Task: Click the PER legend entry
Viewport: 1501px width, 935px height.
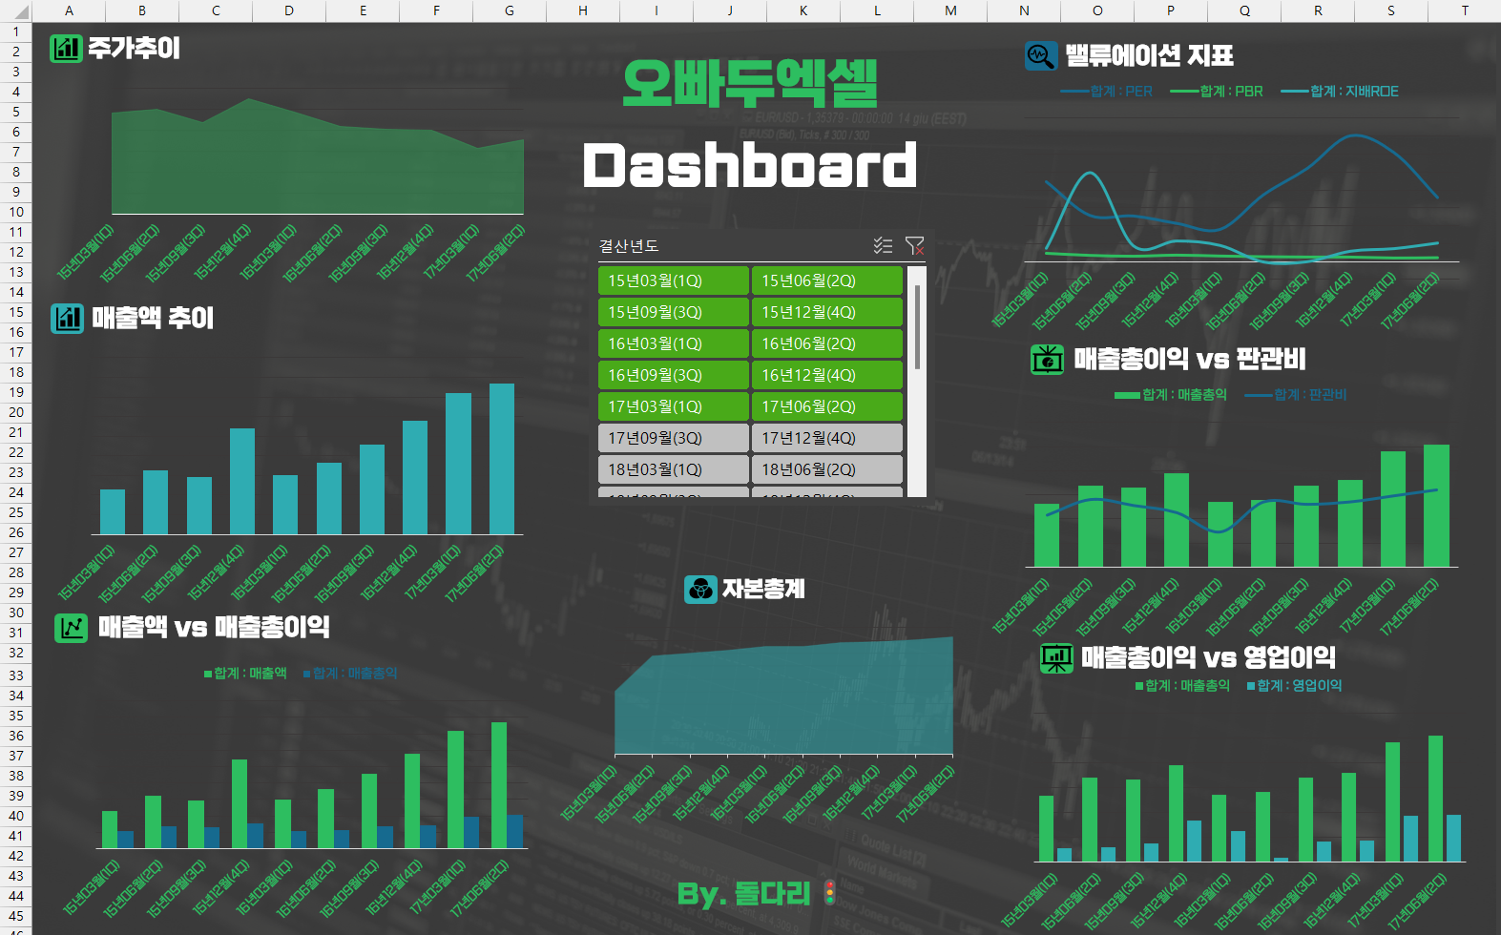Action: (1107, 92)
